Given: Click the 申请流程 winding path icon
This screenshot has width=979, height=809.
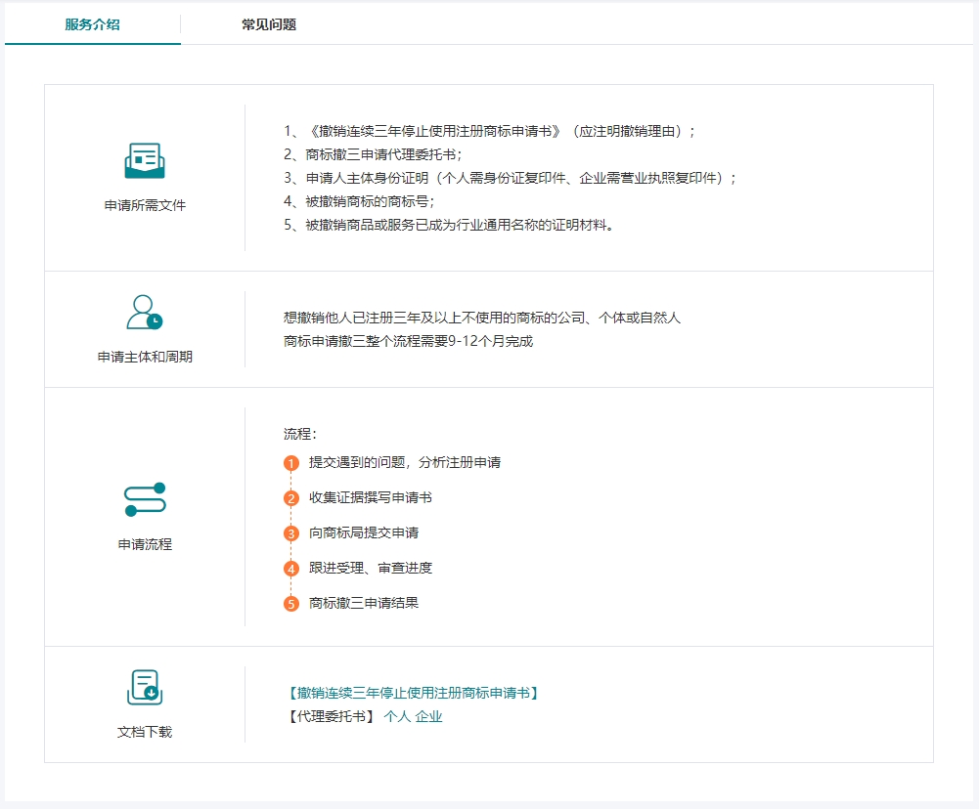Looking at the screenshot, I should (x=145, y=500).
